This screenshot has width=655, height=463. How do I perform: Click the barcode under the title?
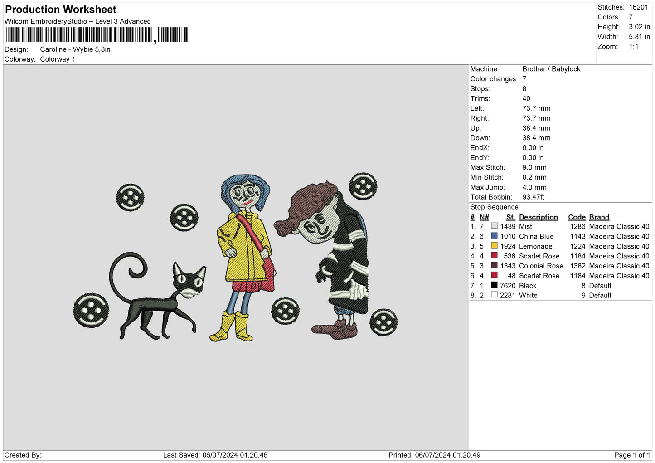pyautogui.click(x=97, y=35)
